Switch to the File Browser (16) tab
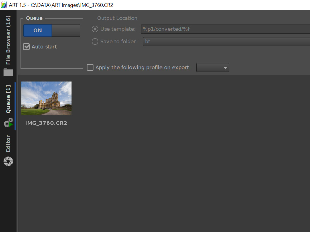Viewport: 310px width, 232px height. pos(8,40)
